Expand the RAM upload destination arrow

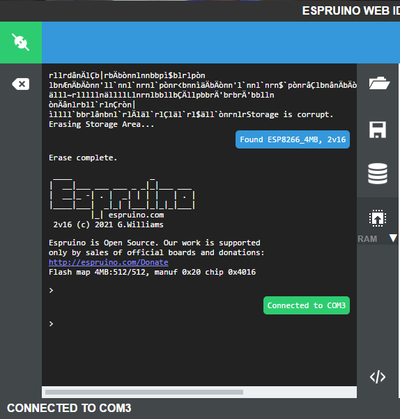point(393,238)
